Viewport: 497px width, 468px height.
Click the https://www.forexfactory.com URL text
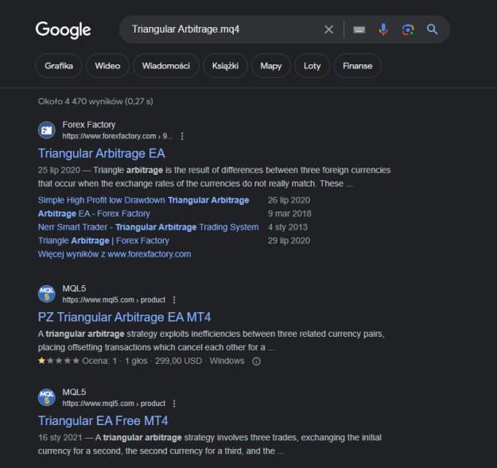tap(118, 136)
